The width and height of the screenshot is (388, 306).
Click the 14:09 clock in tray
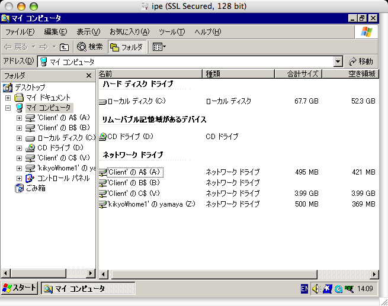[365, 288]
